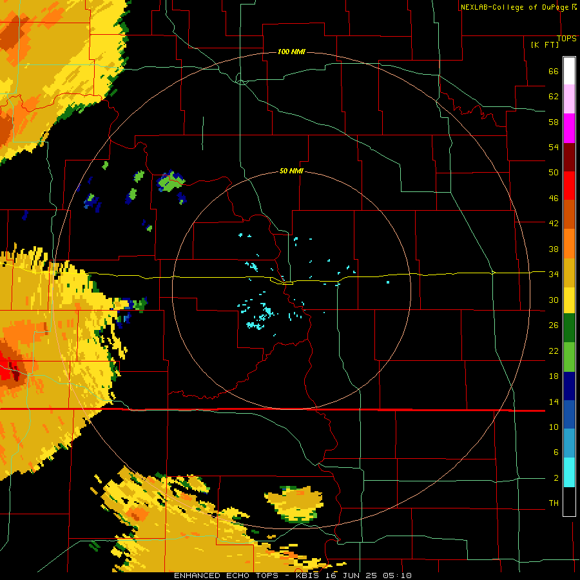The width and height of the screenshot is (580, 580).
Task: Click the white 66 kft legend swatch
Action: (x=569, y=71)
